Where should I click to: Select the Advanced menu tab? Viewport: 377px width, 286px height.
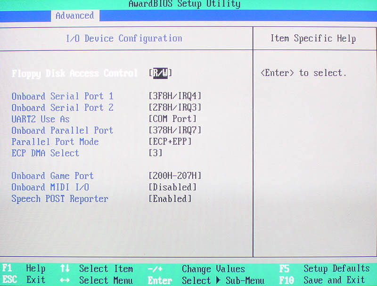click(x=74, y=16)
